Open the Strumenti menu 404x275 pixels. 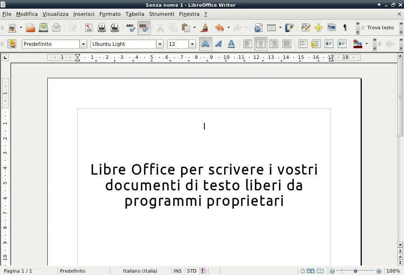tap(161, 14)
